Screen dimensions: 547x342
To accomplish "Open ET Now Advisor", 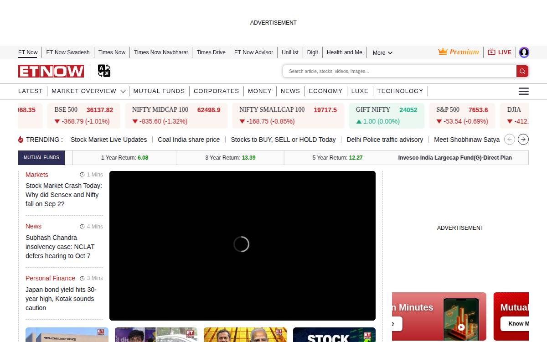I will click(x=253, y=52).
